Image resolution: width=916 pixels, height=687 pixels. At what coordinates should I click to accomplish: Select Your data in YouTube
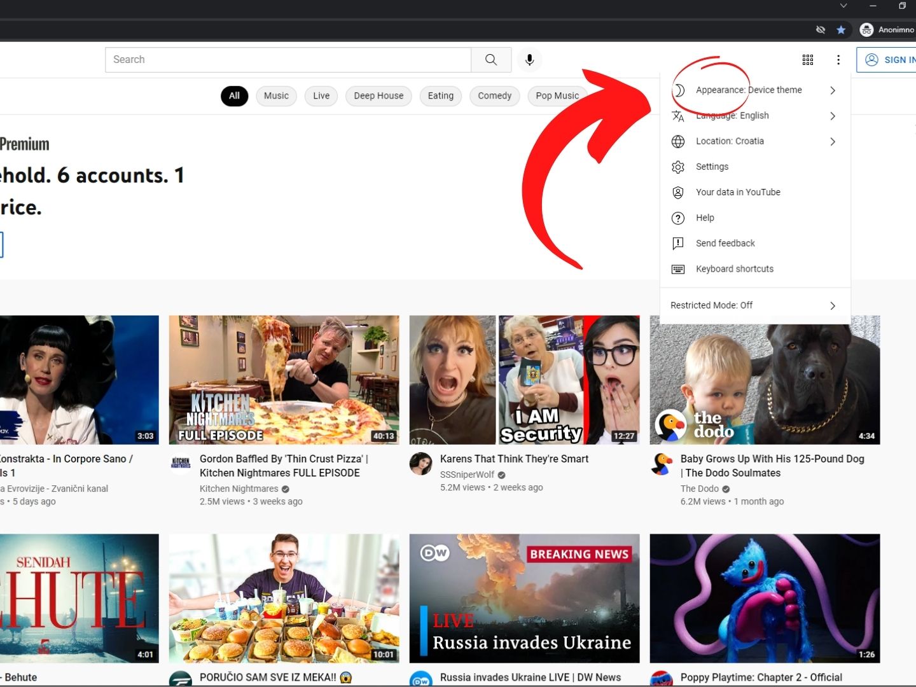pos(755,192)
